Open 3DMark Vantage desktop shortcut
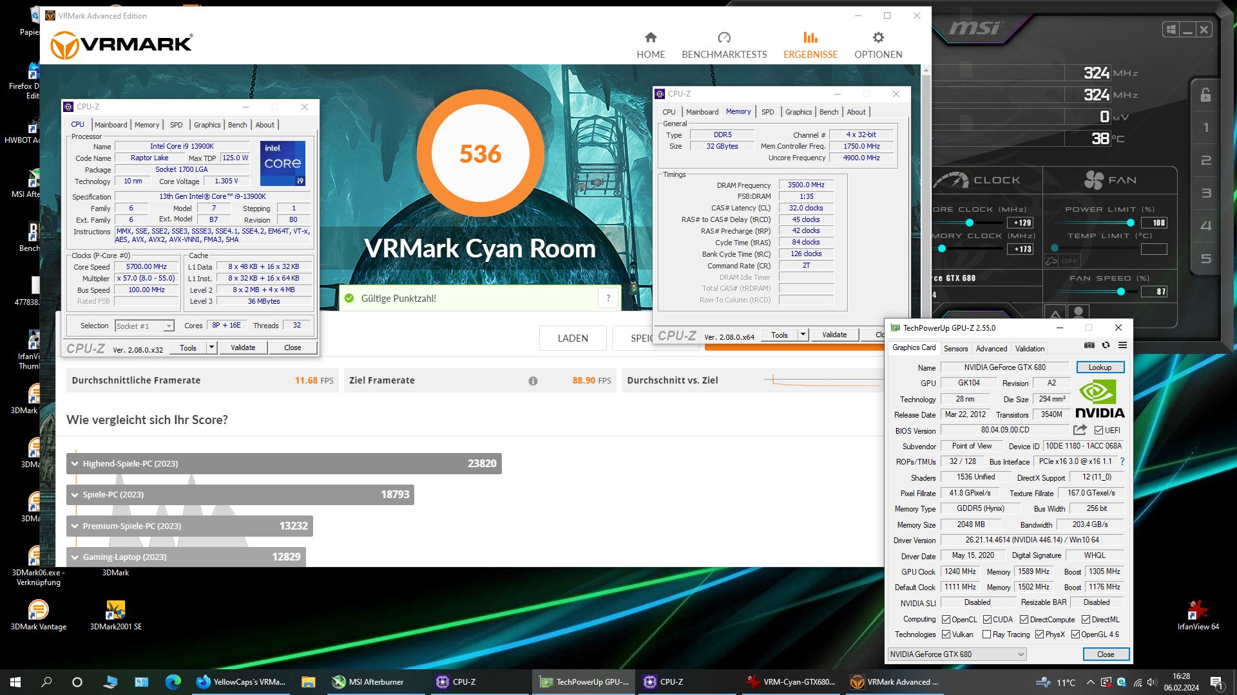The image size is (1237, 695). (x=39, y=615)
